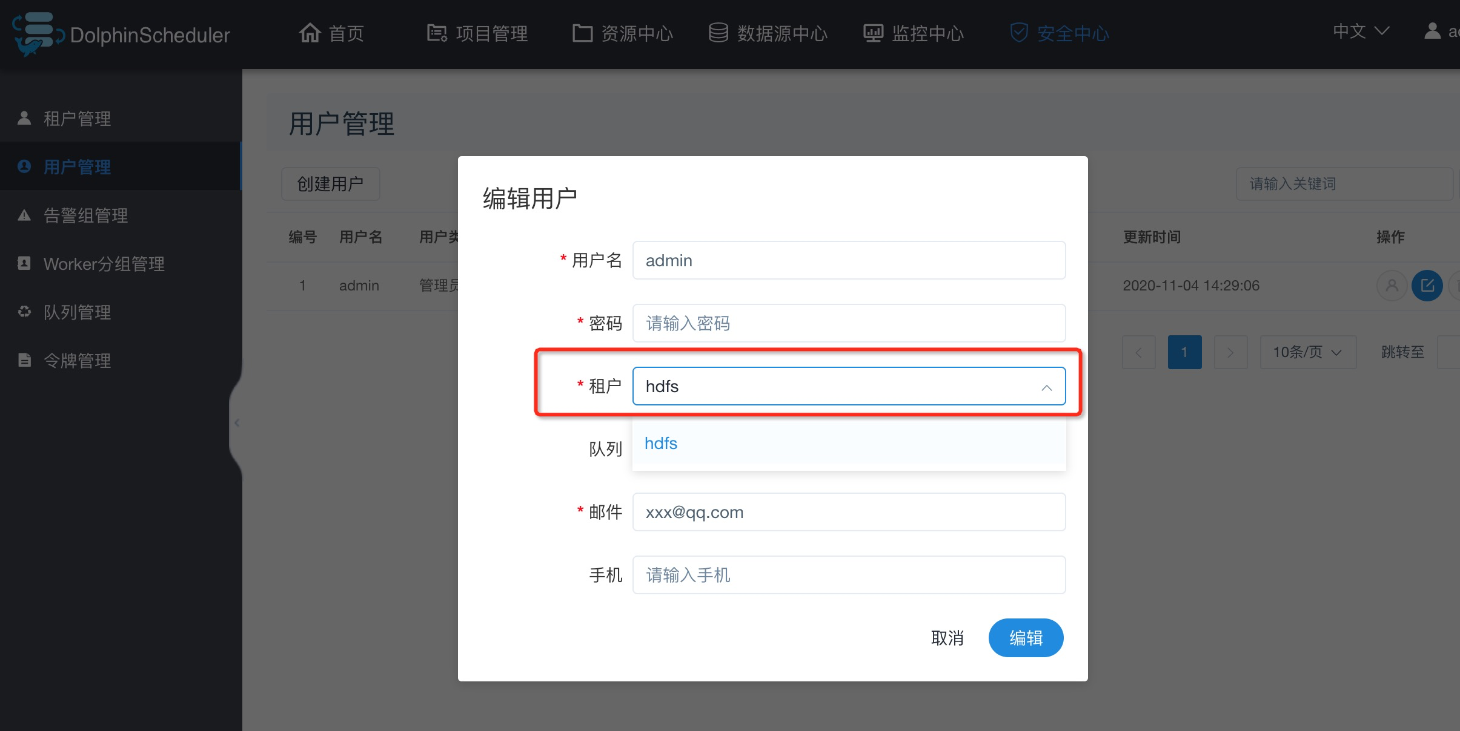Click the authorize user icon in admin row
The height and width of the screenshot is (731, 1460).
(1392, 285)
